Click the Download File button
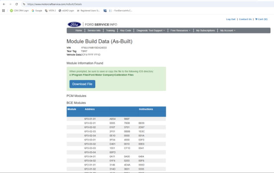This screenshot has width=274, height=173. [82, 84]
